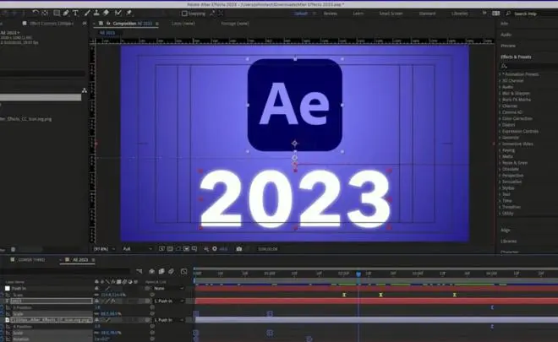This screenshot has height=342, width=558.
Task: Open the viewer magnification dropdown
Action: pyautogui.click(x=103, y=248)
